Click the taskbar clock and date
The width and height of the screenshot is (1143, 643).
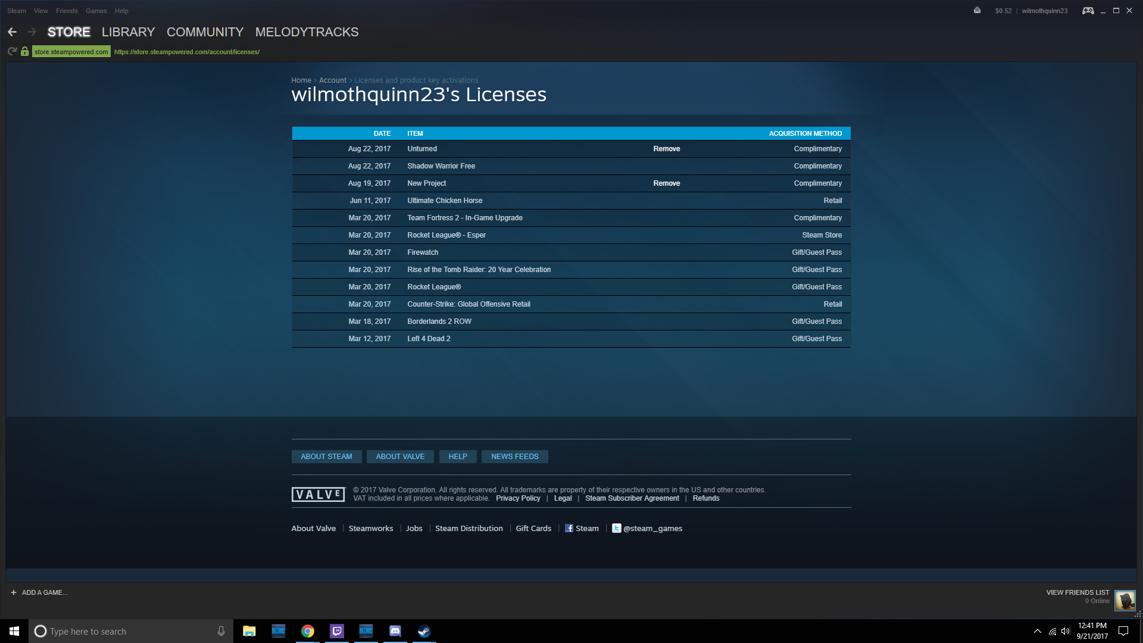[1092, 631]
